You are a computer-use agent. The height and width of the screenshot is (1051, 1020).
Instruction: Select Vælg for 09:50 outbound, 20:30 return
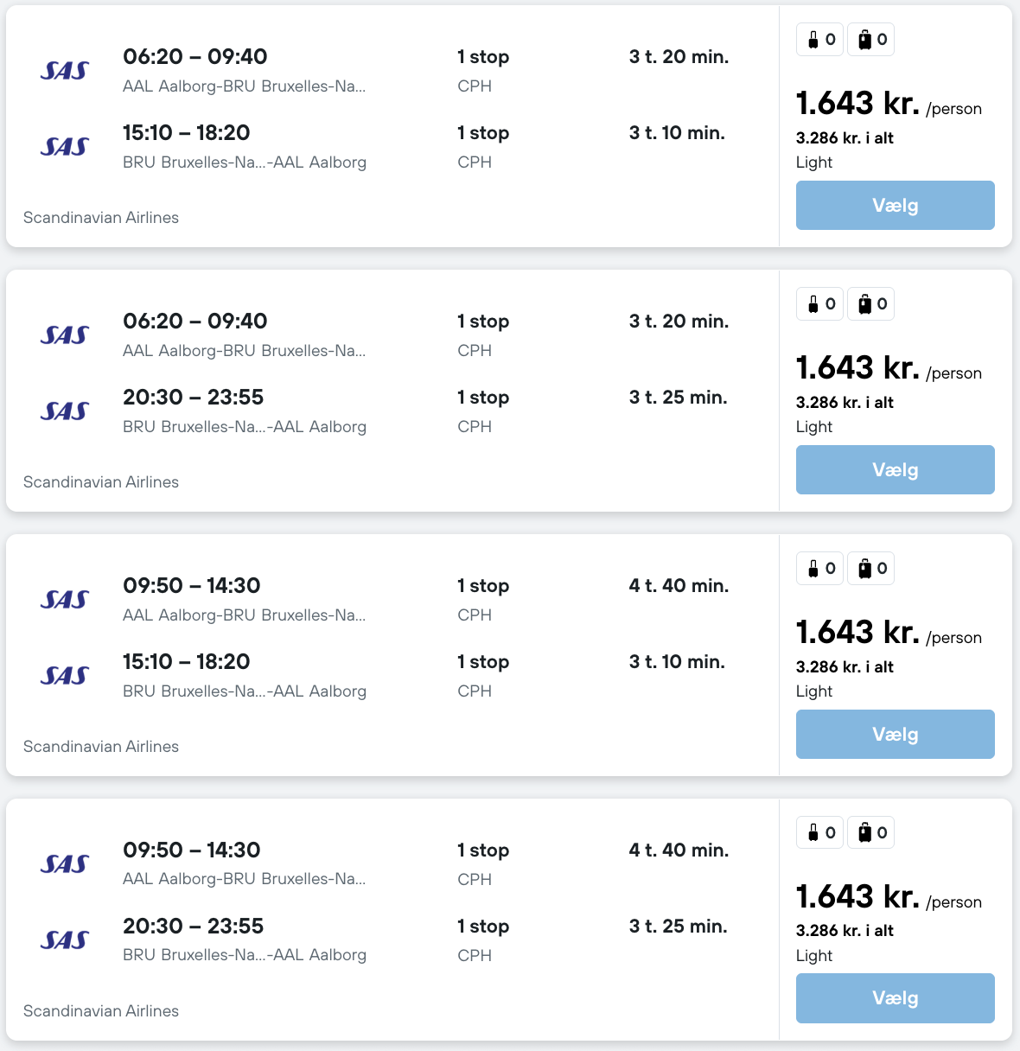[895, 998]
